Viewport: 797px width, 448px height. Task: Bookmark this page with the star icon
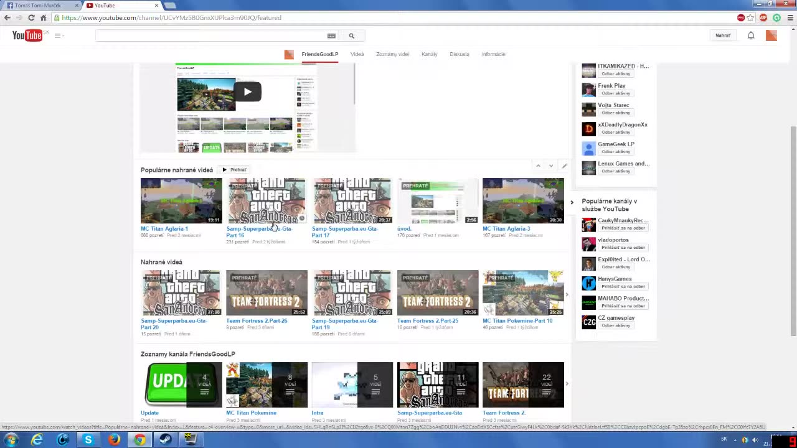(750, 17)
